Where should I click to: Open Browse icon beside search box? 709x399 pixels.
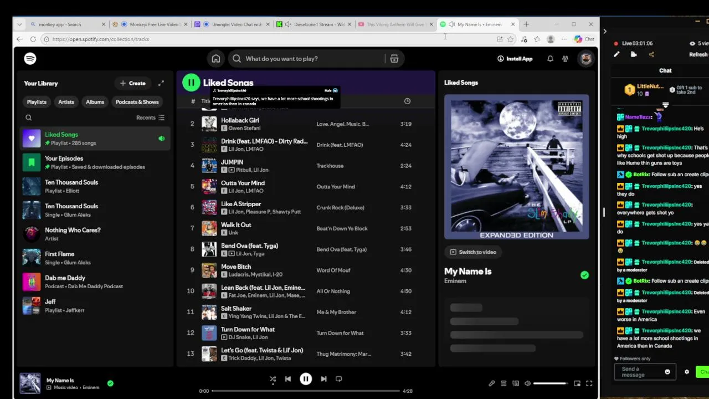click(x=394, y=59)
